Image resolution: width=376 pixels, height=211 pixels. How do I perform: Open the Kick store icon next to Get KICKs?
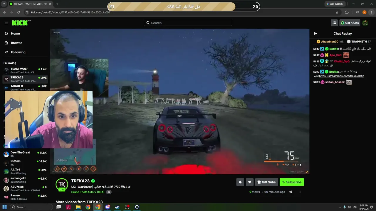tap(334, 23)
